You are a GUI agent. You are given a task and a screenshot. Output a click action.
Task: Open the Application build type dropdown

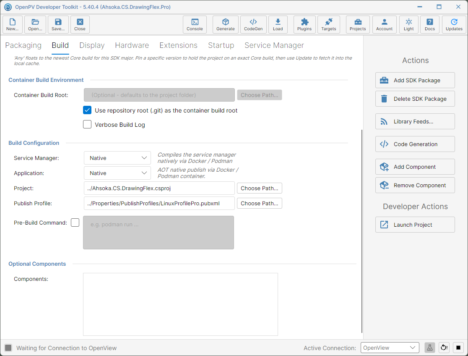(117, 173)
